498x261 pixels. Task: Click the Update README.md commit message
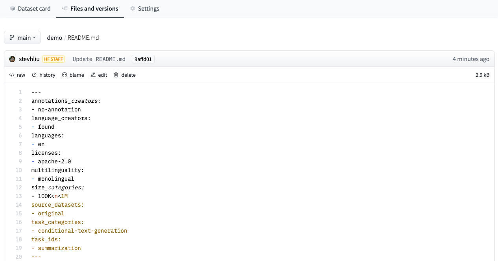(x=99, y=59)
